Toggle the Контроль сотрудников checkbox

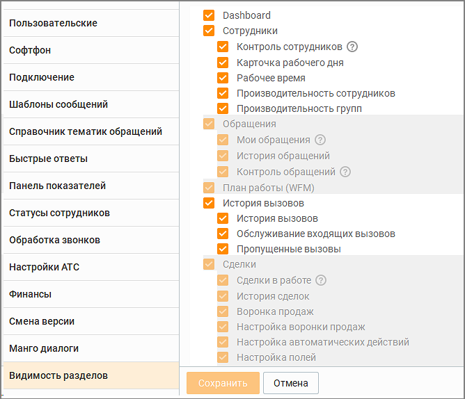coord(223,47)
